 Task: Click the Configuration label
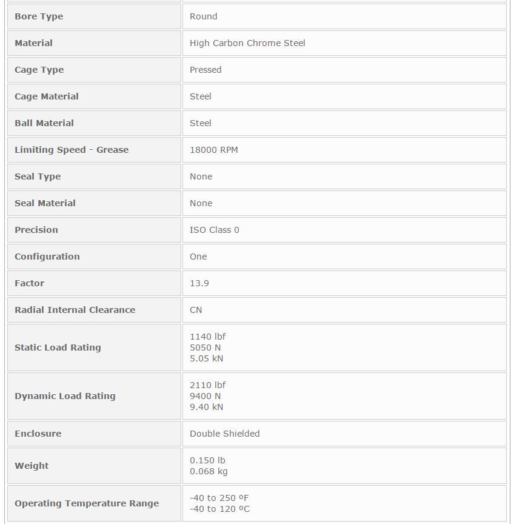(47, 257)
